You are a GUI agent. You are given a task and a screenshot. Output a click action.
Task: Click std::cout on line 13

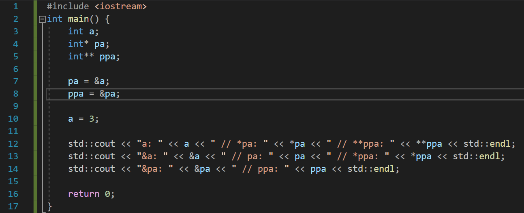92,156
